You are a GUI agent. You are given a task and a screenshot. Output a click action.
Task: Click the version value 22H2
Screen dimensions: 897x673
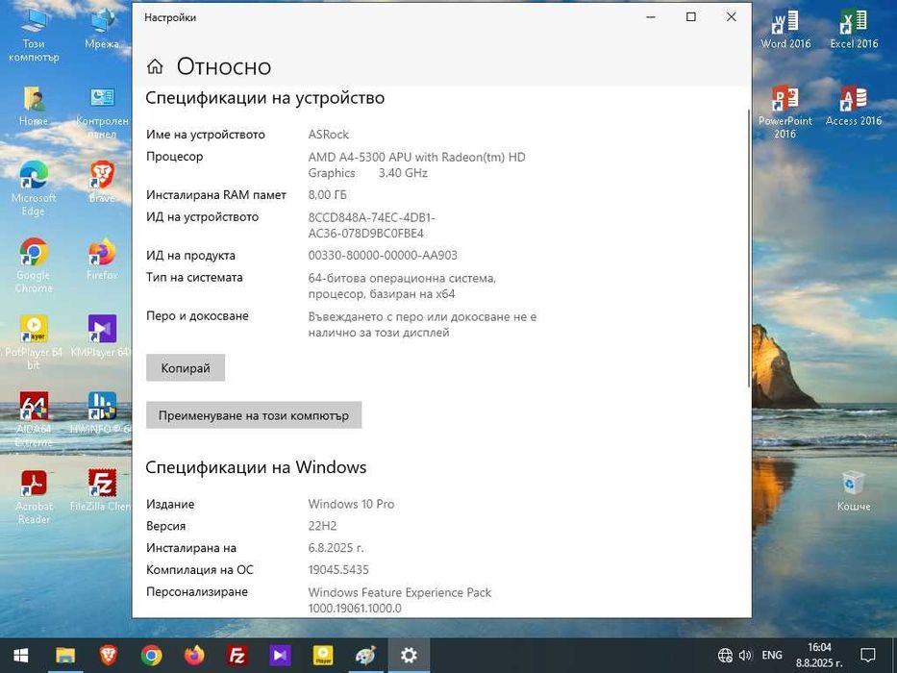click(322, 526)
